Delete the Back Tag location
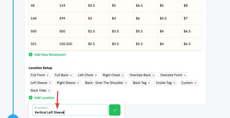The height and width of the screenshot is (118, 230). point(149,83)
